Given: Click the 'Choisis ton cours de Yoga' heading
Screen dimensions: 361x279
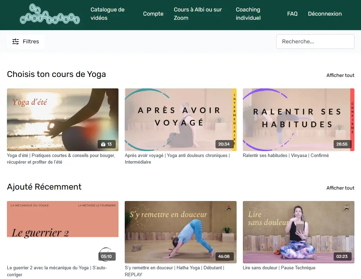Looking at the screenshot, I should pos(56,74).
